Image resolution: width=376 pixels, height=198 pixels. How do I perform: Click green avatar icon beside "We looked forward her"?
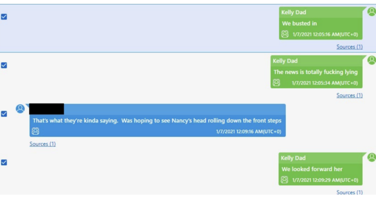point(371,157)
